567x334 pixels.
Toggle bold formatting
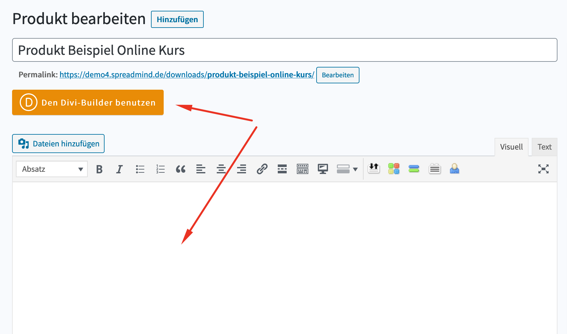pyautogui.click(x=99, y=169)
